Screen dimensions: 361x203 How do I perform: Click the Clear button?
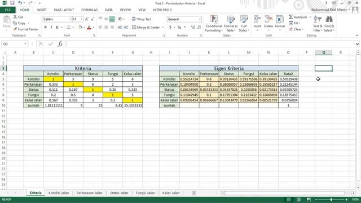[296, 29]
